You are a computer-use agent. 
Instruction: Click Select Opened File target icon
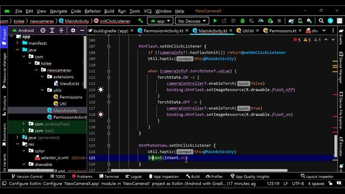point(43,30)
